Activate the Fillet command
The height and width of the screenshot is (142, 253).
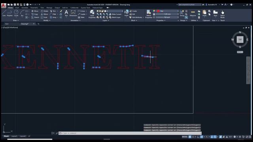point(53,14)
